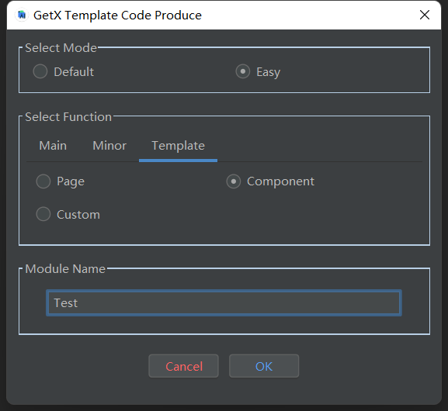Confirm with the blue OK button

(x=264, y=366)
